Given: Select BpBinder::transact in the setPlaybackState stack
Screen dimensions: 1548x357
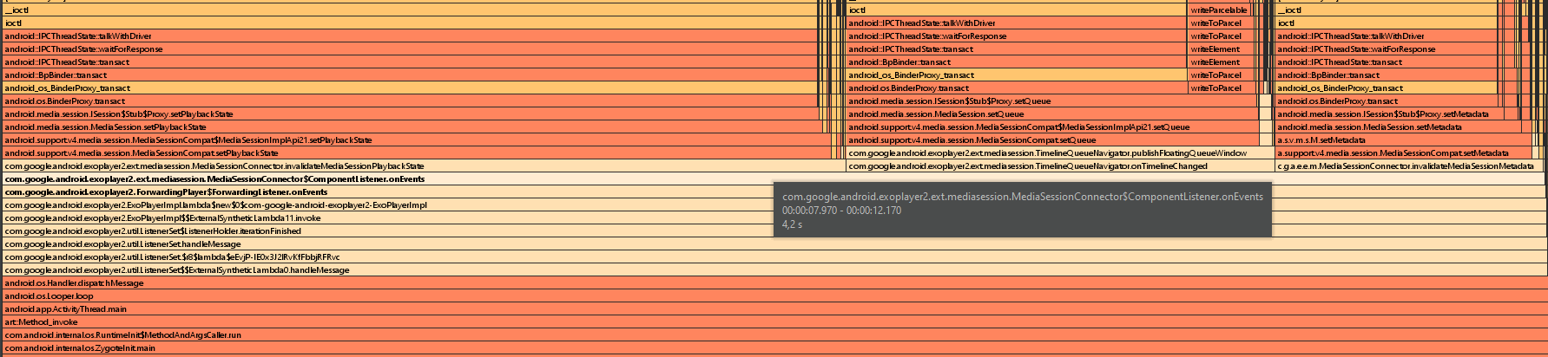Looking at the screenshot, I should click(408, 75).
